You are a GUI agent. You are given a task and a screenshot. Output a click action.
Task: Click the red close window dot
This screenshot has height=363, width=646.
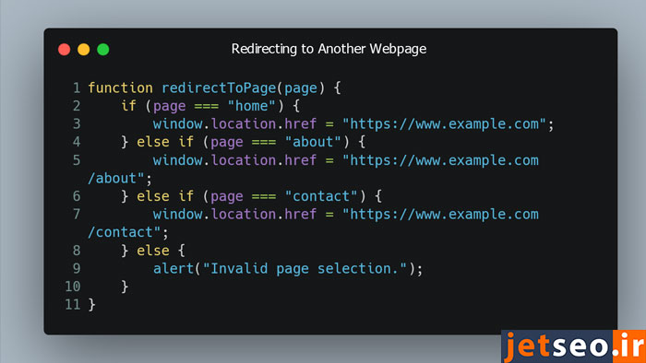[x=65, y=50]
